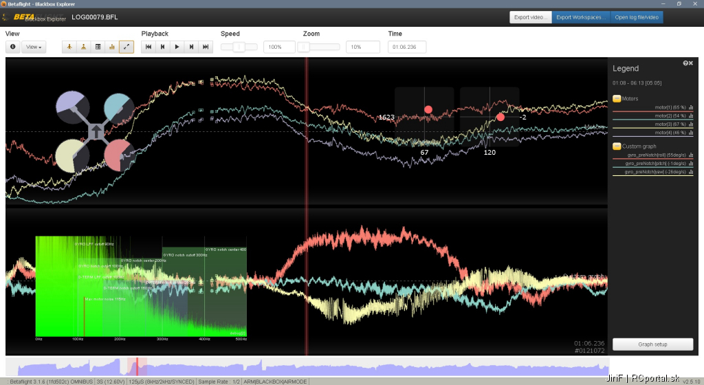Click the right pitch/roll stick indicator
The width and height of the screenshot is (704, 385).
pyautogui.click(x=489, y=117)
